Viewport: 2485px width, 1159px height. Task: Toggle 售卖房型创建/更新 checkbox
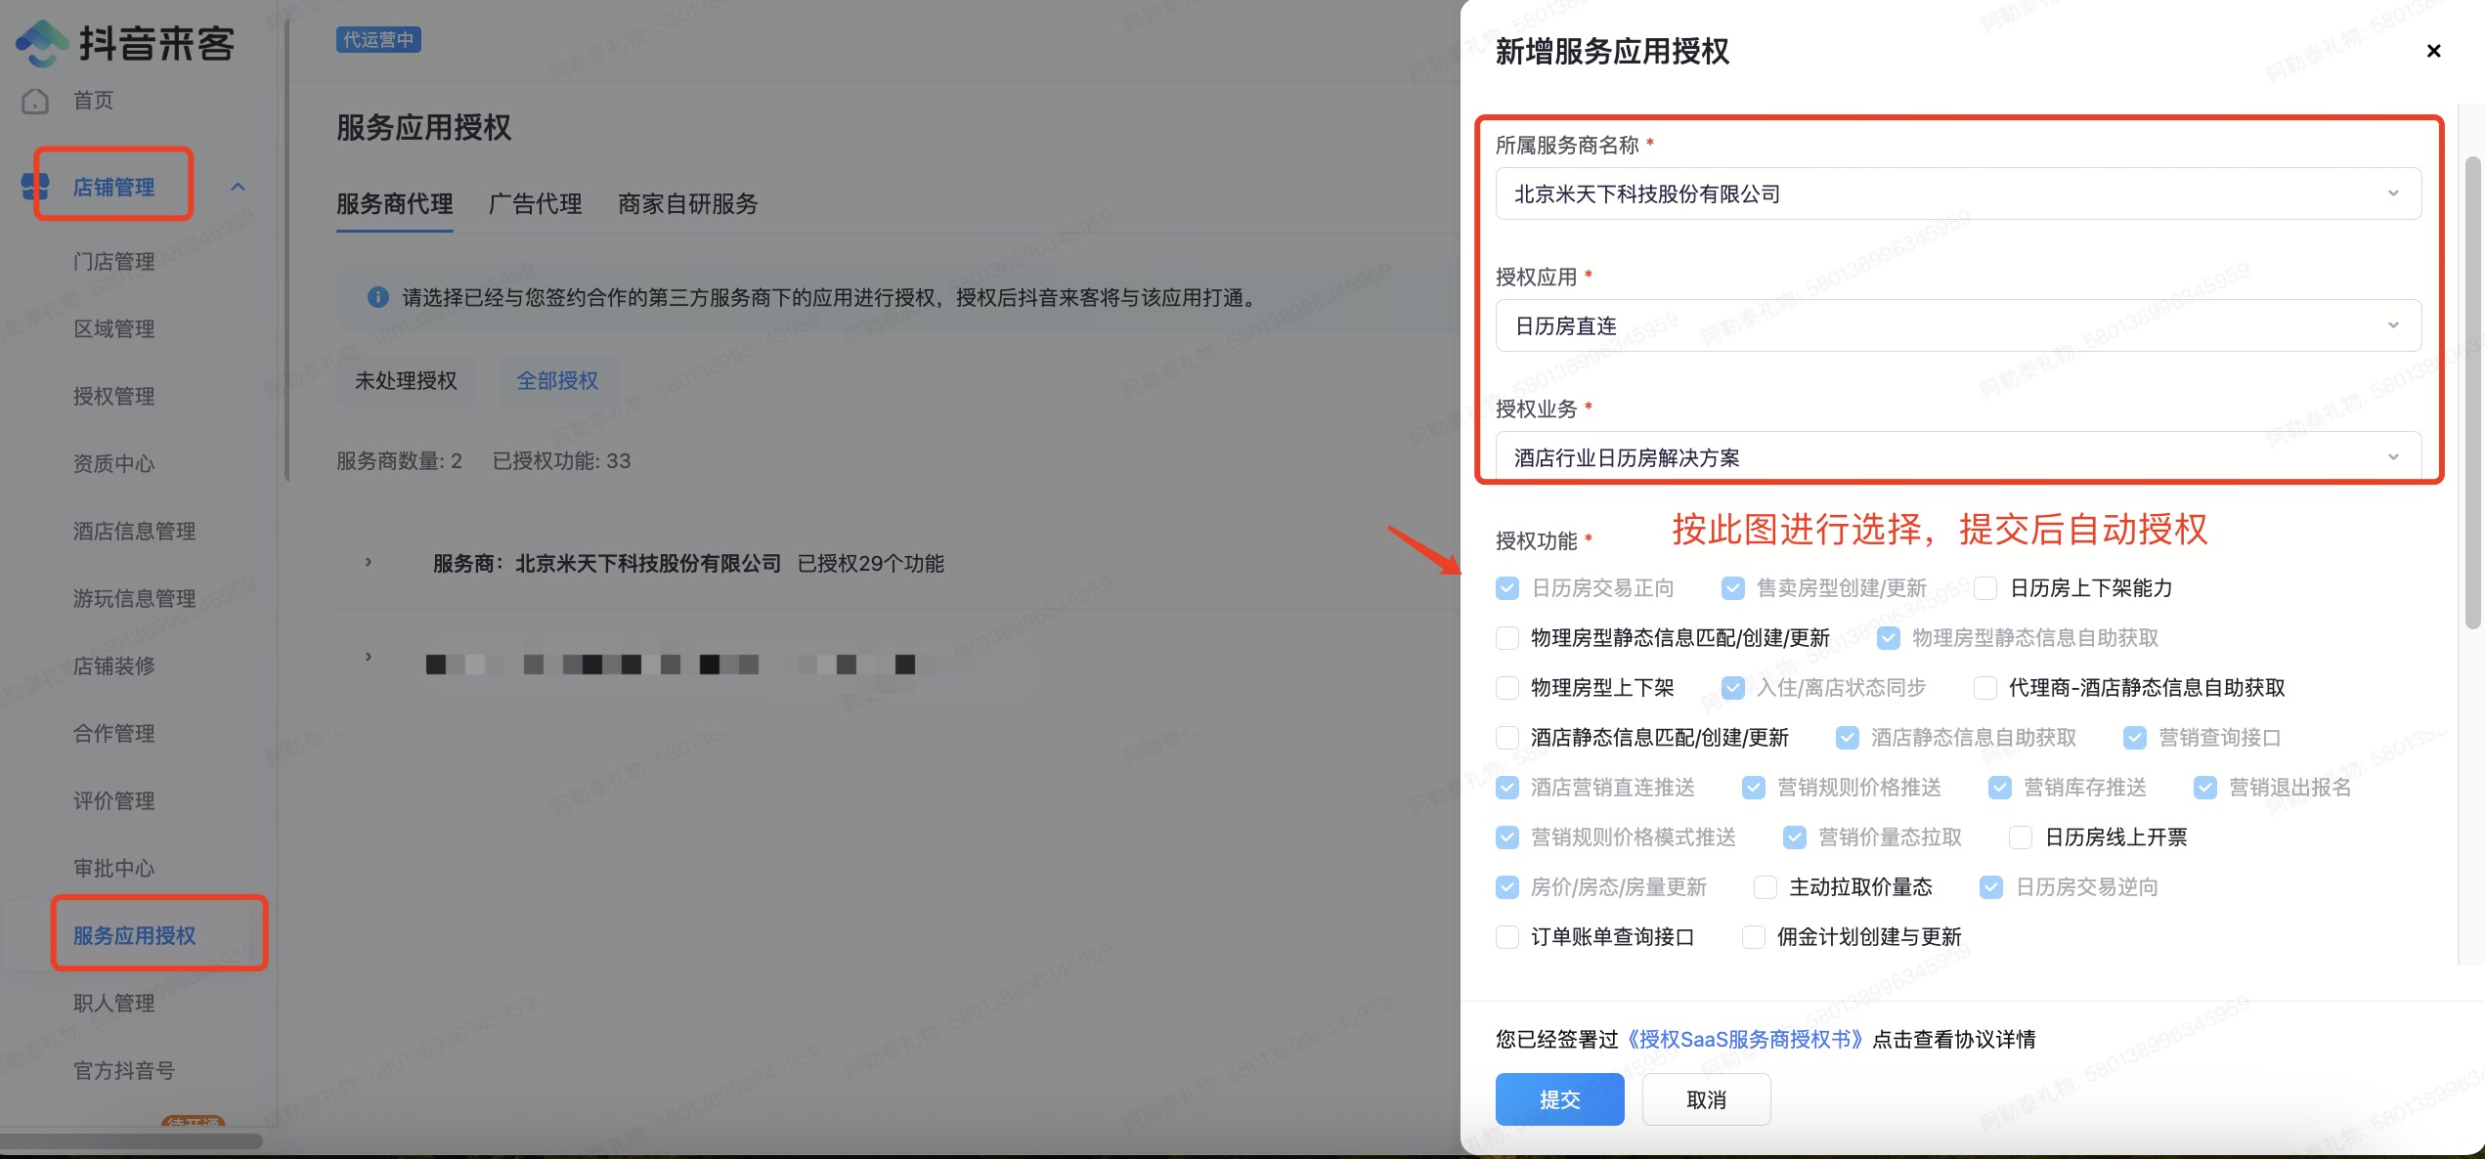point(1733,588)
